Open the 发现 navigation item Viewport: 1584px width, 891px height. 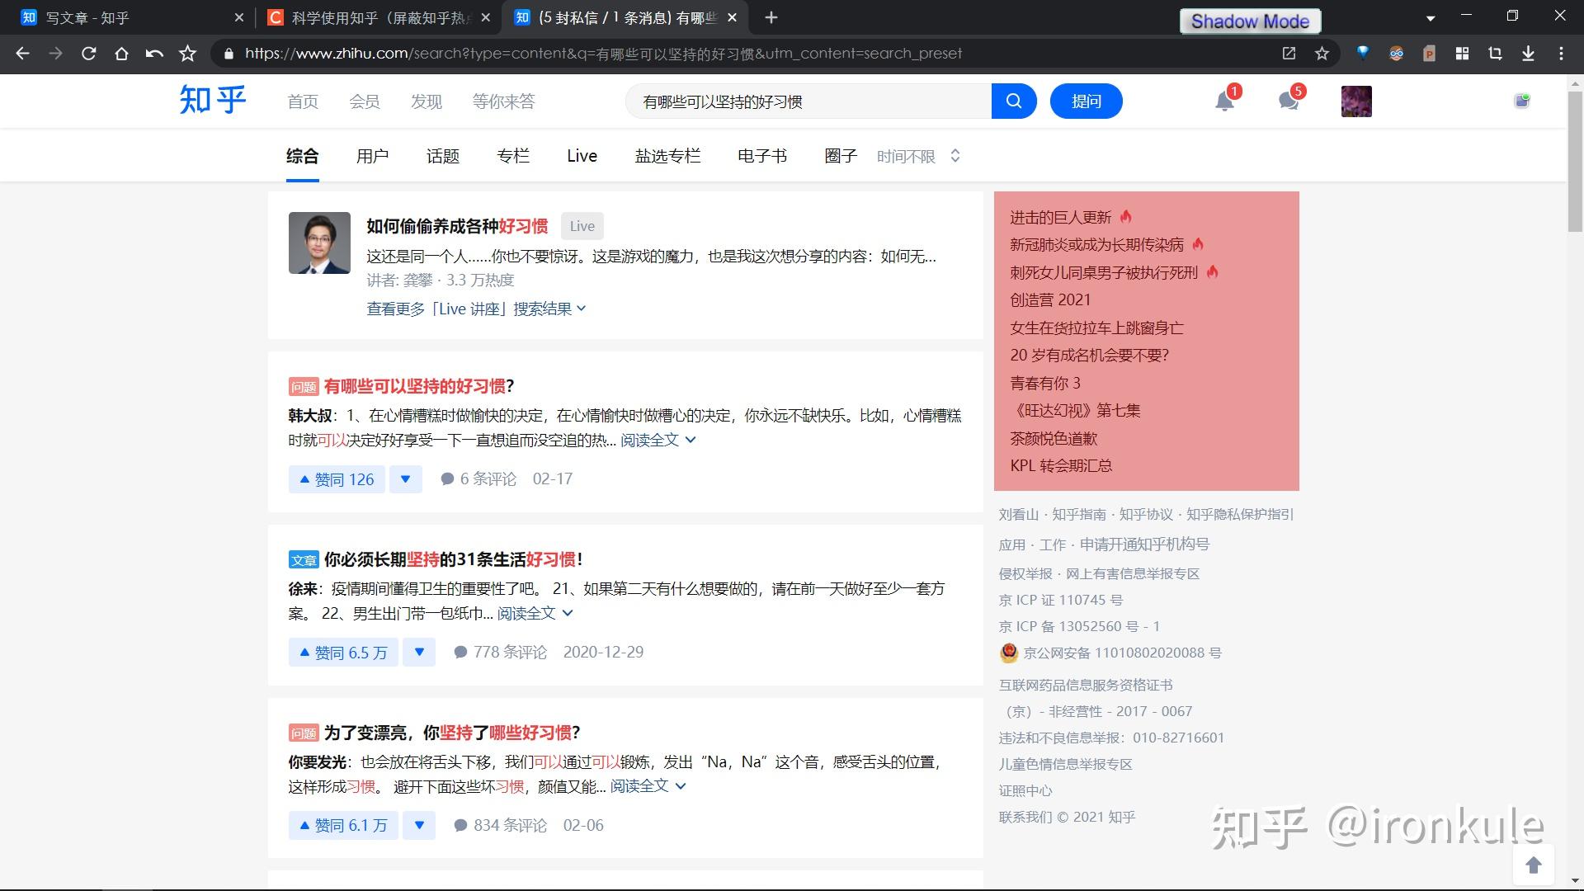click(x=427, y=101)
